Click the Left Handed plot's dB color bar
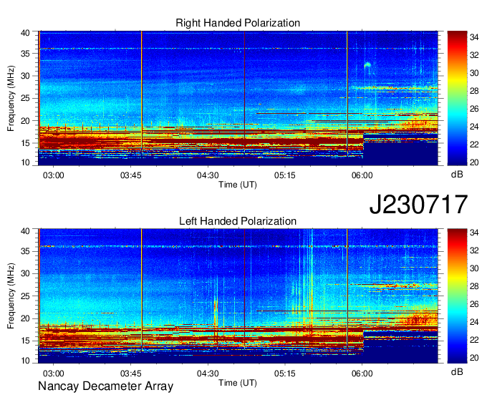 tap(457, 296)
